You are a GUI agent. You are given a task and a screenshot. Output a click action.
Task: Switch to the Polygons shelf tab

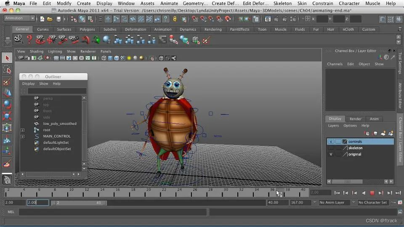[x=87, y=29]
